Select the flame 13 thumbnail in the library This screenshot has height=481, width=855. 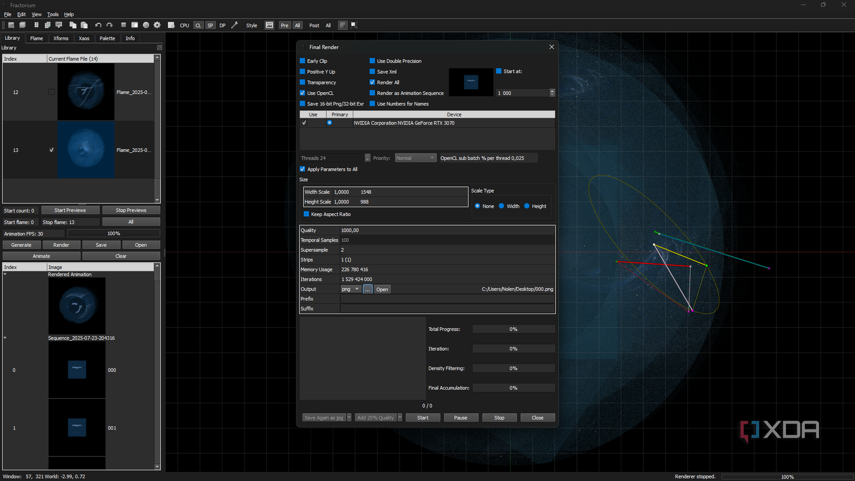(x=86, y=150)
